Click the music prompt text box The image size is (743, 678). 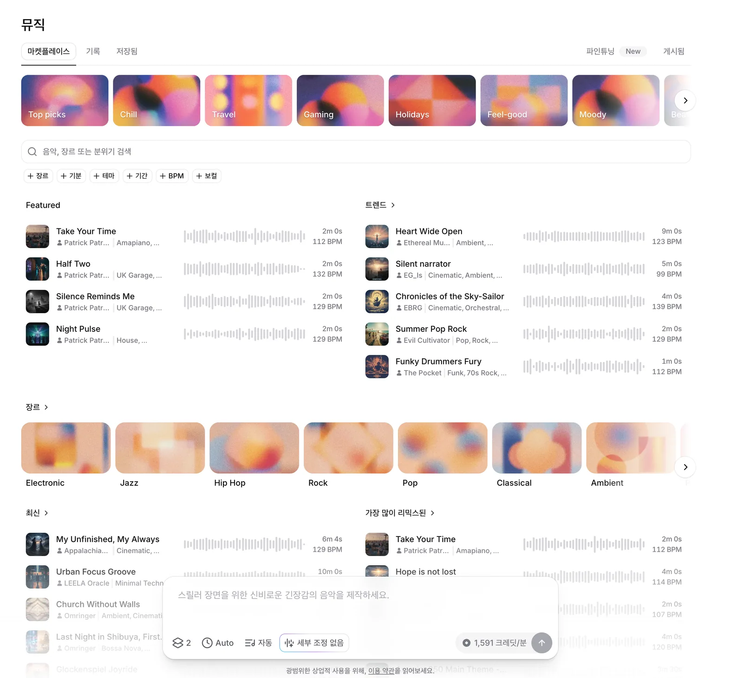tap(360, 603)
